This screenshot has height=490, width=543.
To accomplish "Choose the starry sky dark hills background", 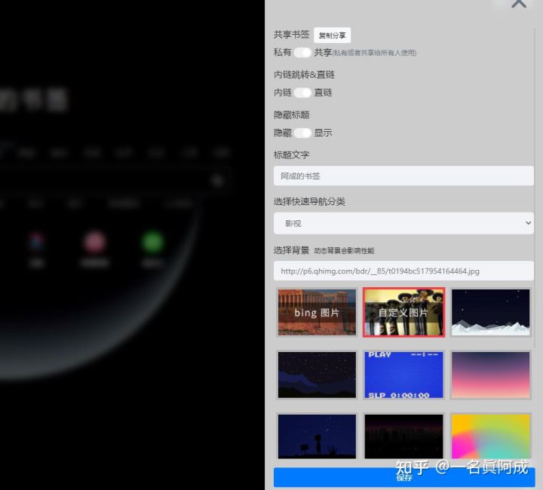I will (317, 375).
